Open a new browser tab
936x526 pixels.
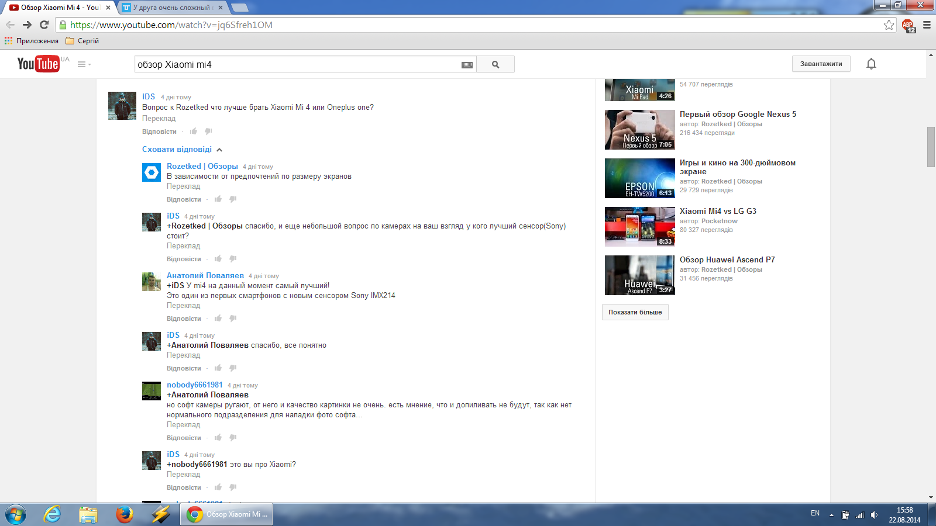coord(240,8)
